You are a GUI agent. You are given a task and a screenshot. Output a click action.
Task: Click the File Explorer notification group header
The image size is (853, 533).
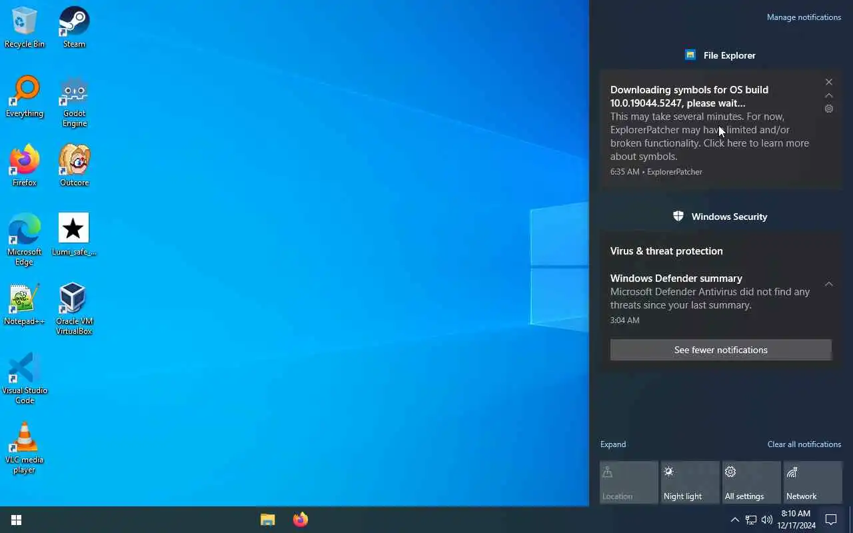(x=720, y=55)
